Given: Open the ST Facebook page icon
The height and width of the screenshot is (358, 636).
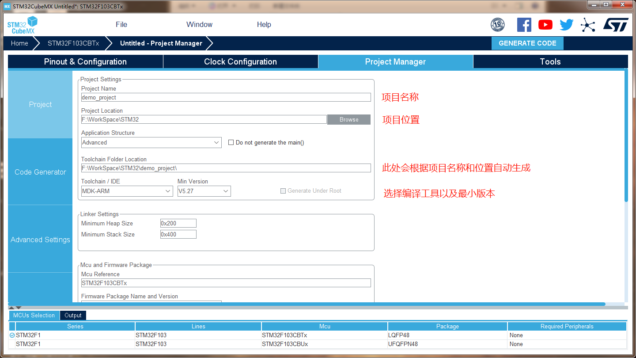Looking at the screenshot, I should coord(524,25).
